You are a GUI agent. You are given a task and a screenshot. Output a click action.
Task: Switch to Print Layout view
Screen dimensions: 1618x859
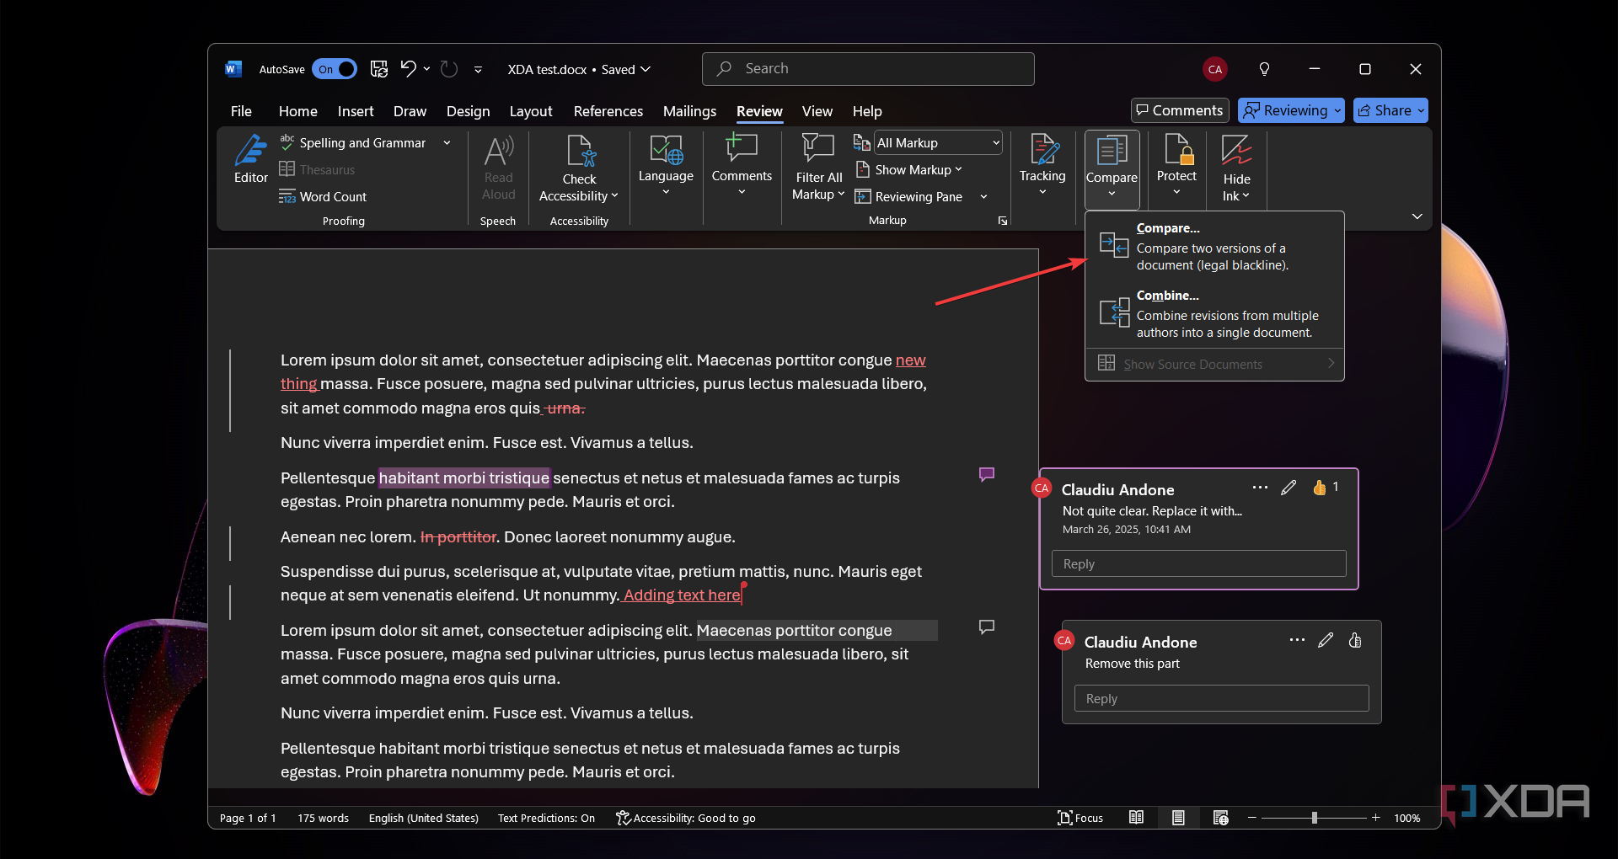click(1178, 818)
